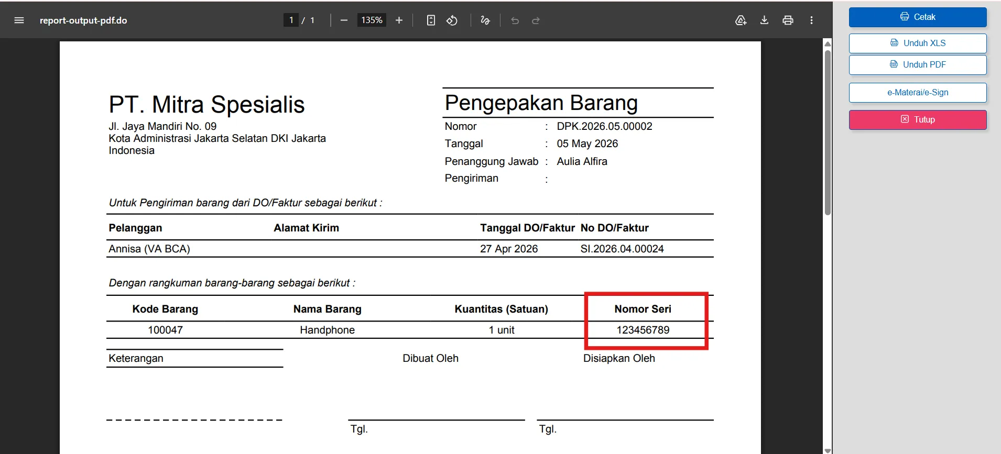Download the PDF file
Viewport: 1001px width, 454px height.
(x=764, y=20)
